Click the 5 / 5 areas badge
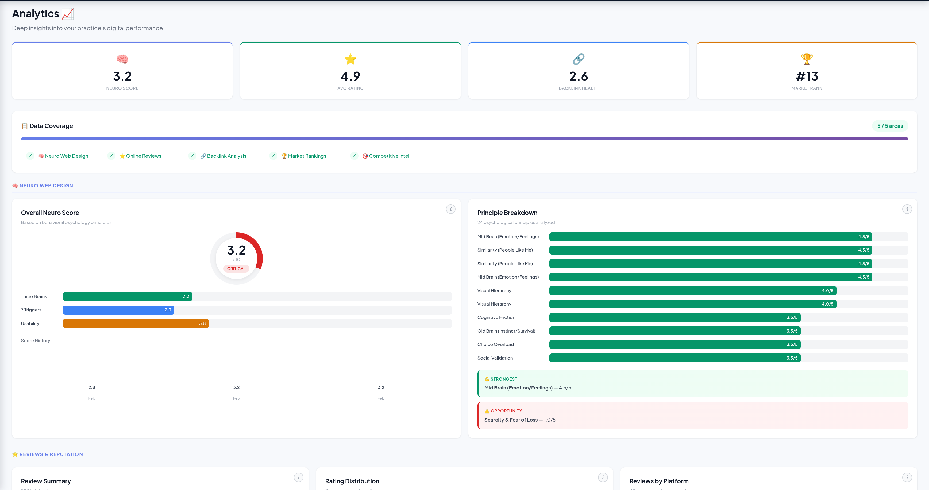 pyautogui.click(x=890, y=126)
